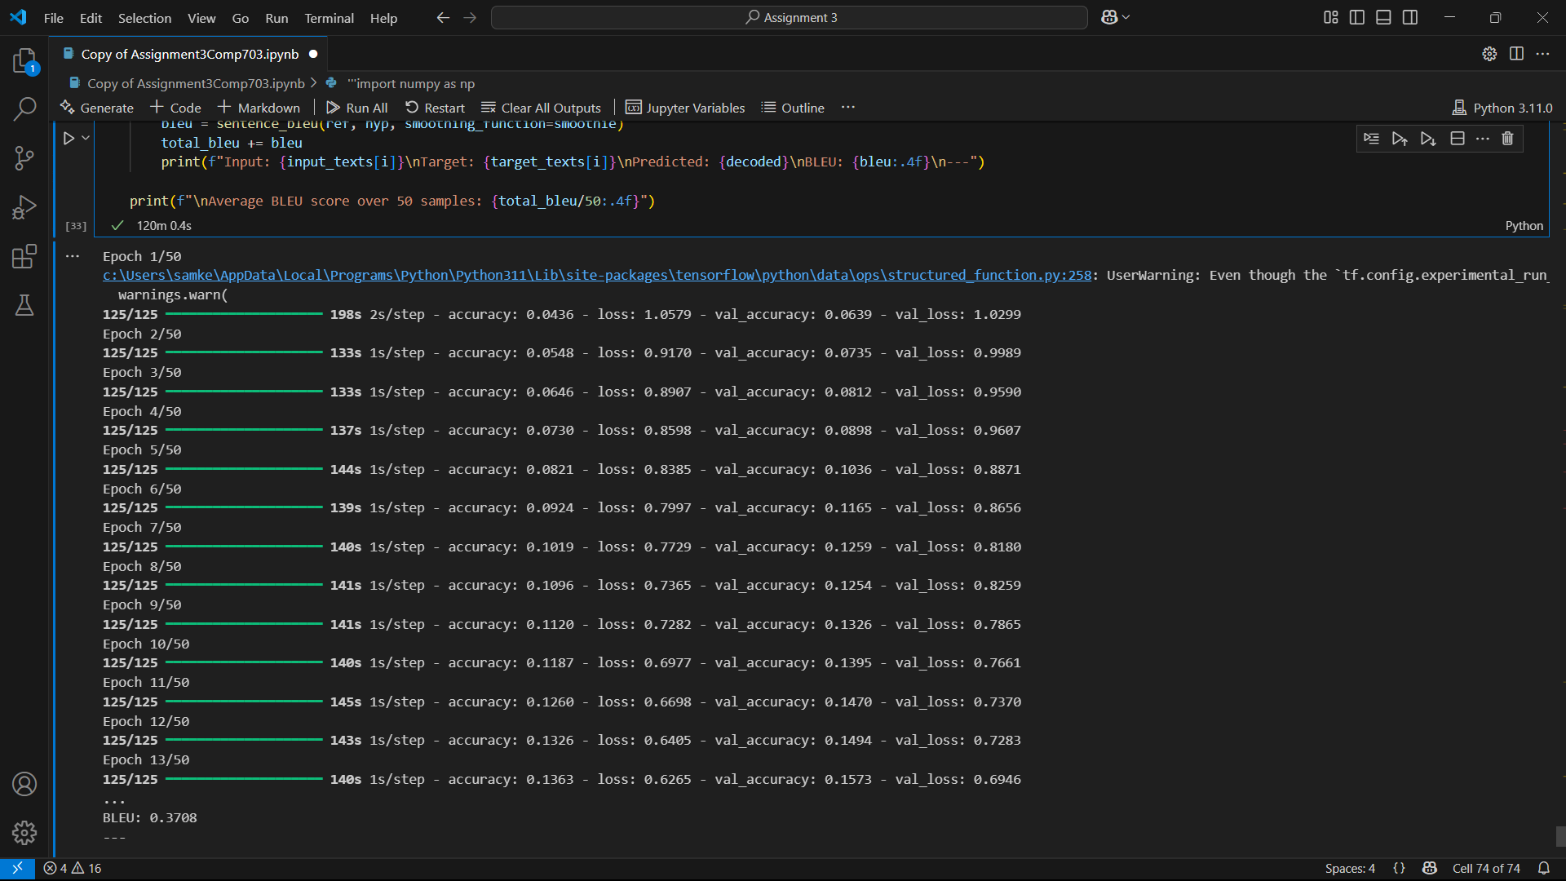
Task: Open the Extensions view
Action: pos(24,257)
